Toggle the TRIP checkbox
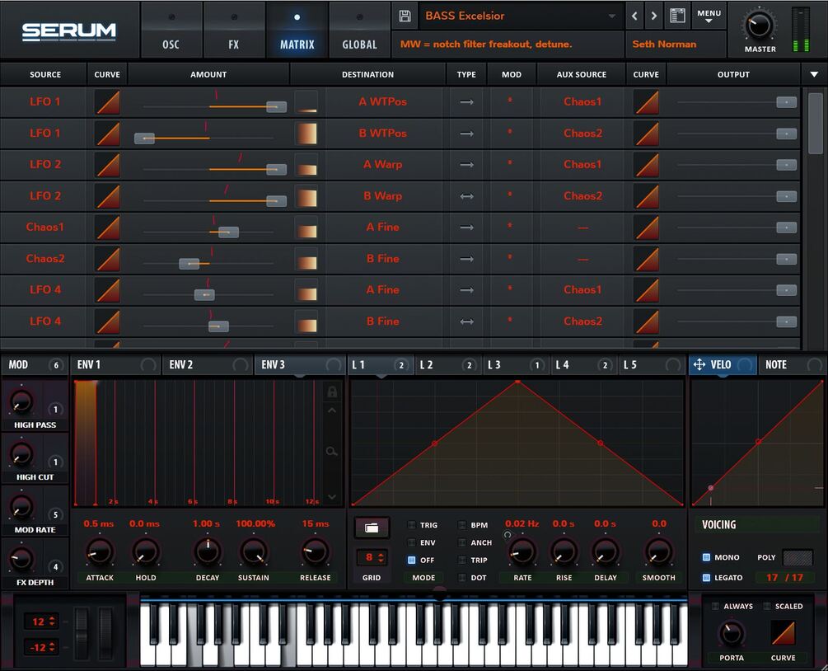 pyautogui.click(x=462, y=560)
